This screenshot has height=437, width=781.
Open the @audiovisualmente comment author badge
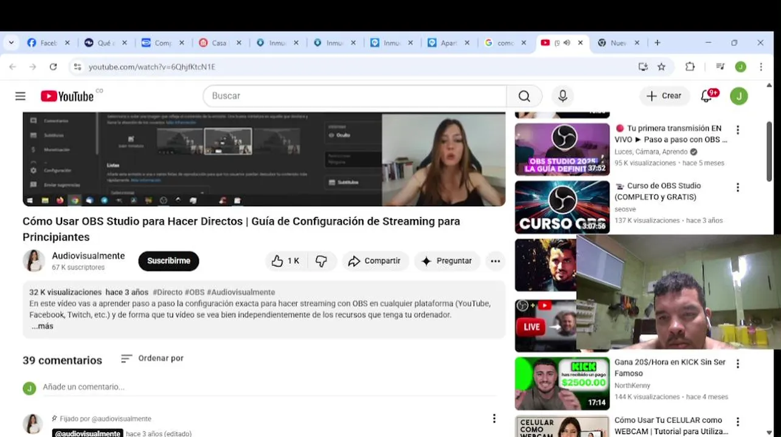click(88, 433)
